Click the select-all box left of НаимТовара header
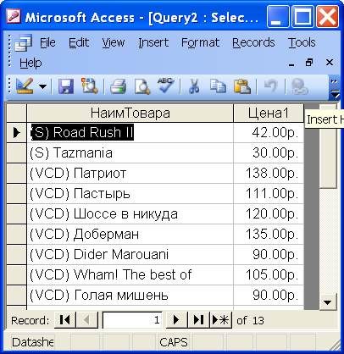Image resolution: width=344 pixels, height=354 pixels. 16,113
